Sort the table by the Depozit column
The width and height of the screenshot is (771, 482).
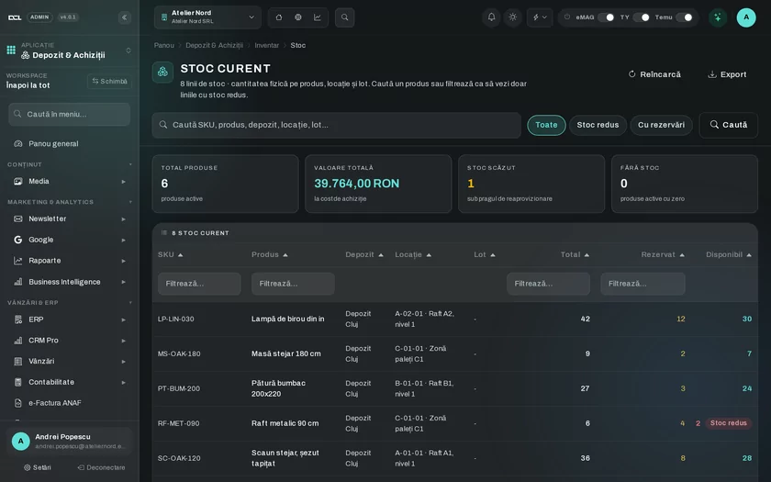(x=363, y=255)
